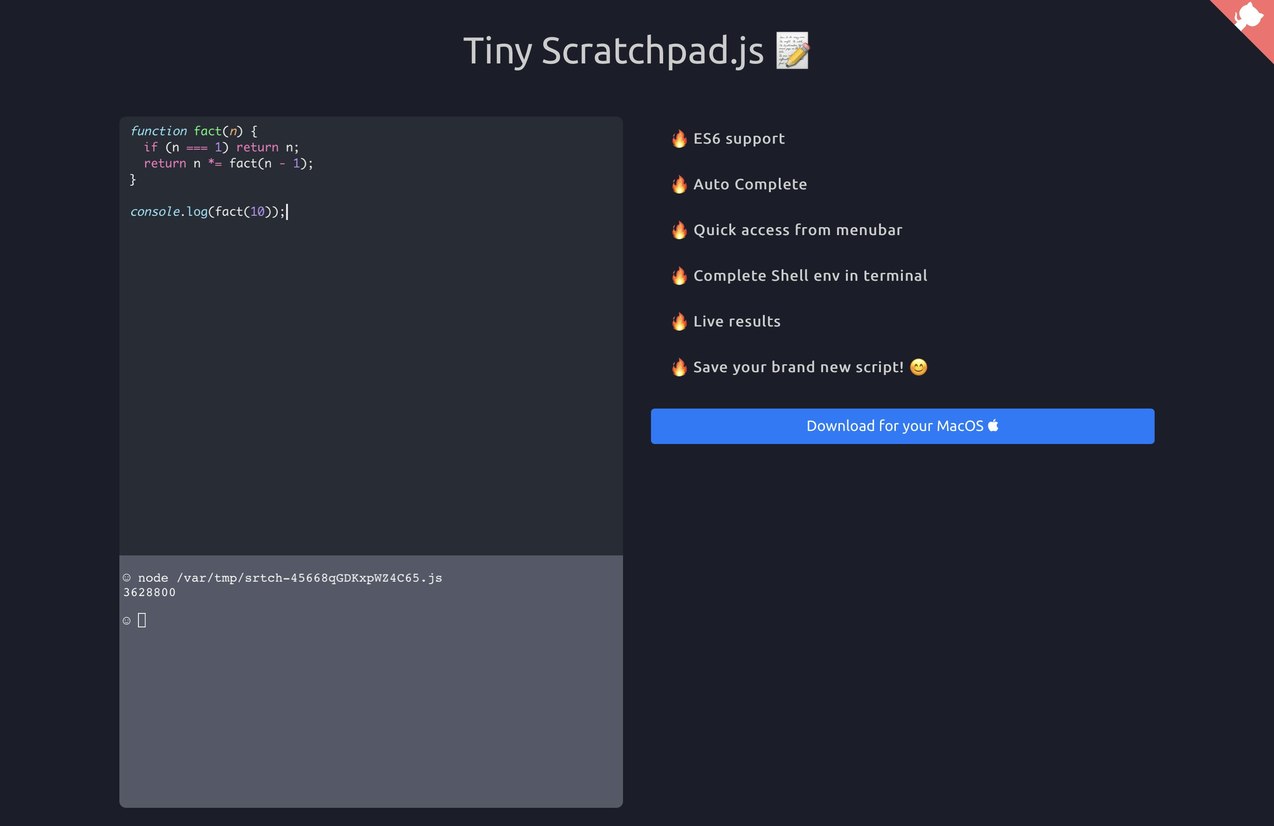Click the fire icon beside Quick access from menubar
1274x826 pixels.
pos(679,230)
